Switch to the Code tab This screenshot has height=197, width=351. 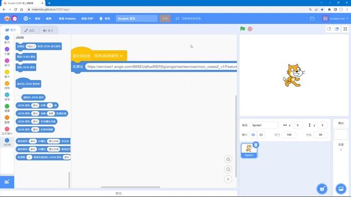pyautogui.click(x=10, y=30)
